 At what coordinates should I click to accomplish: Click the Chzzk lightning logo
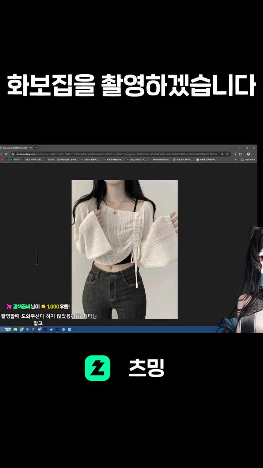pyautogui.click(x=98, y=368)
